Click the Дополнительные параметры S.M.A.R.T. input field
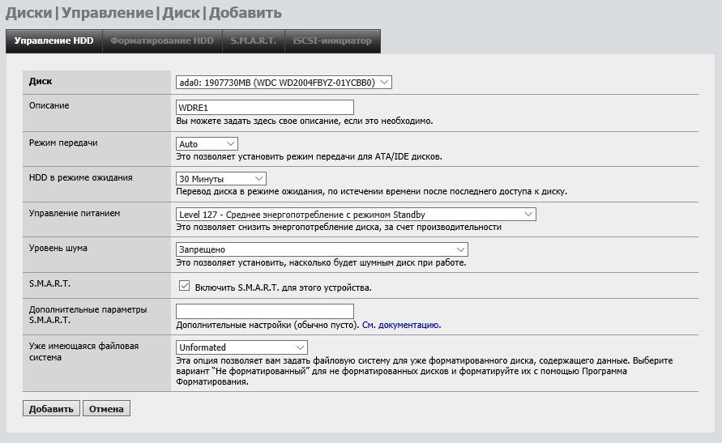 265,311
